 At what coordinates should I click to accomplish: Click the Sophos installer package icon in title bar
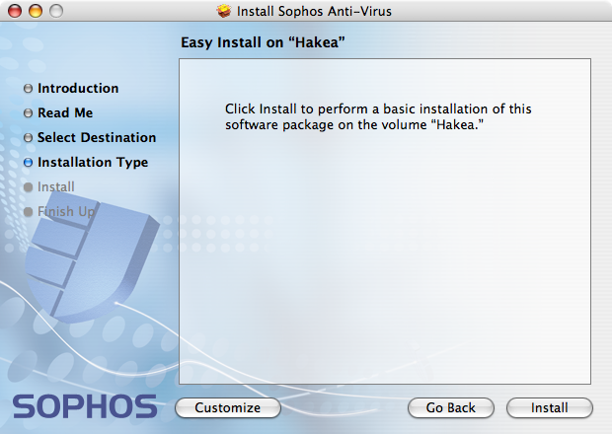(x=224, y=11)
